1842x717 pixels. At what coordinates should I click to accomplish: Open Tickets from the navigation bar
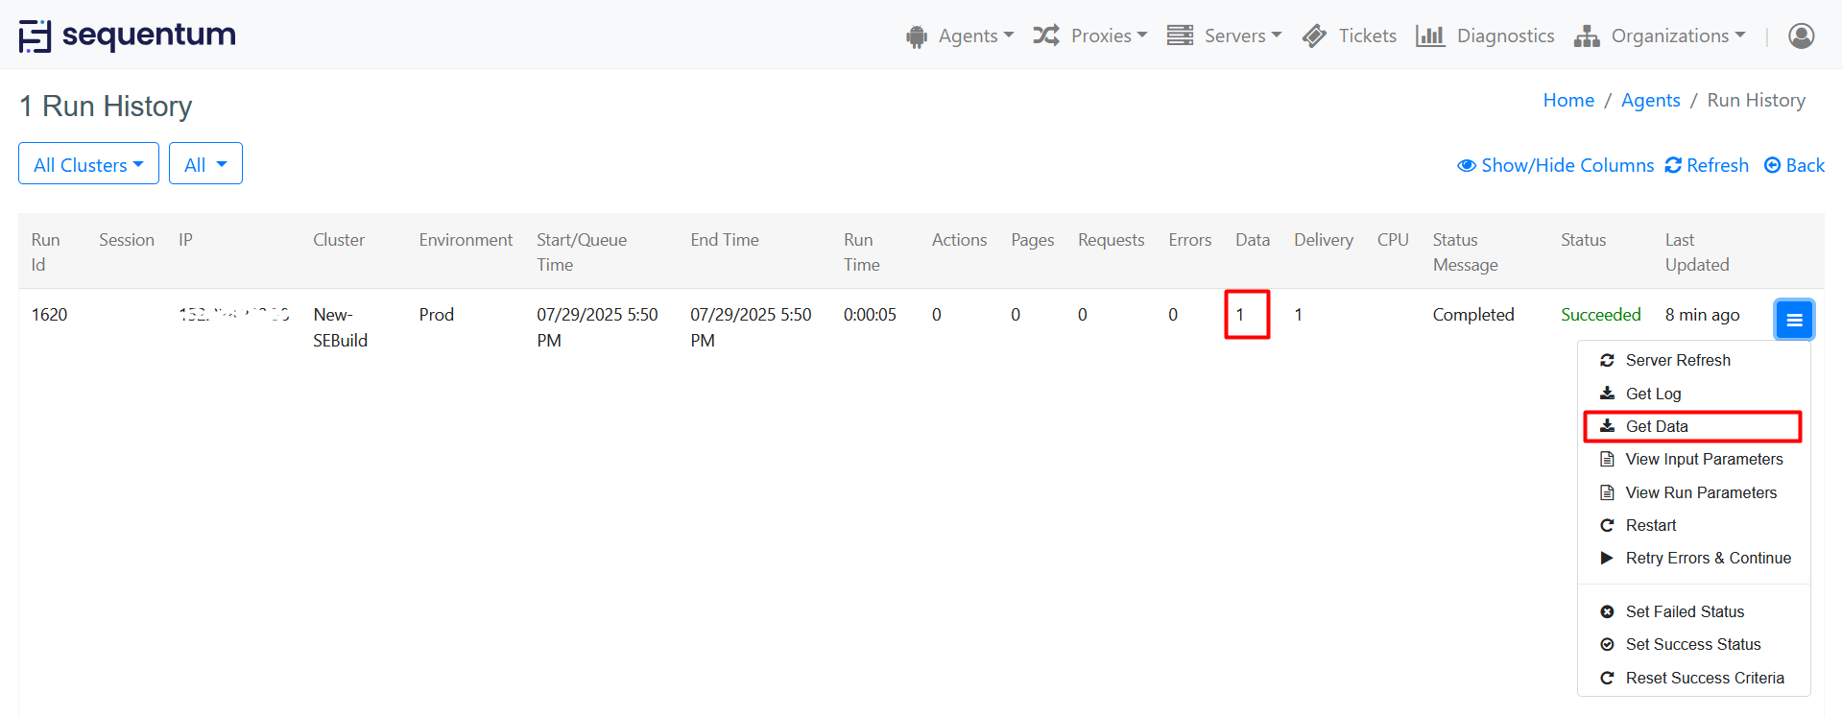[1350, 36]
